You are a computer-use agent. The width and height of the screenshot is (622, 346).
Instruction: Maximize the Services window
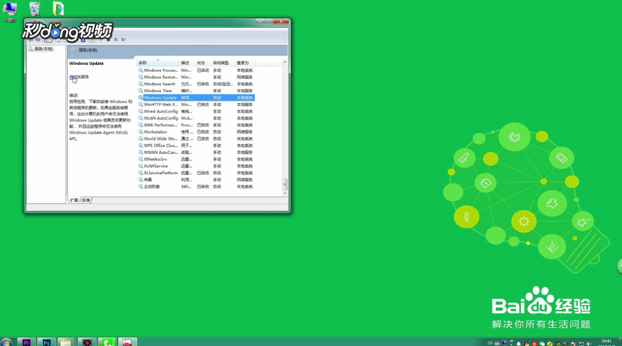(269, 22)
